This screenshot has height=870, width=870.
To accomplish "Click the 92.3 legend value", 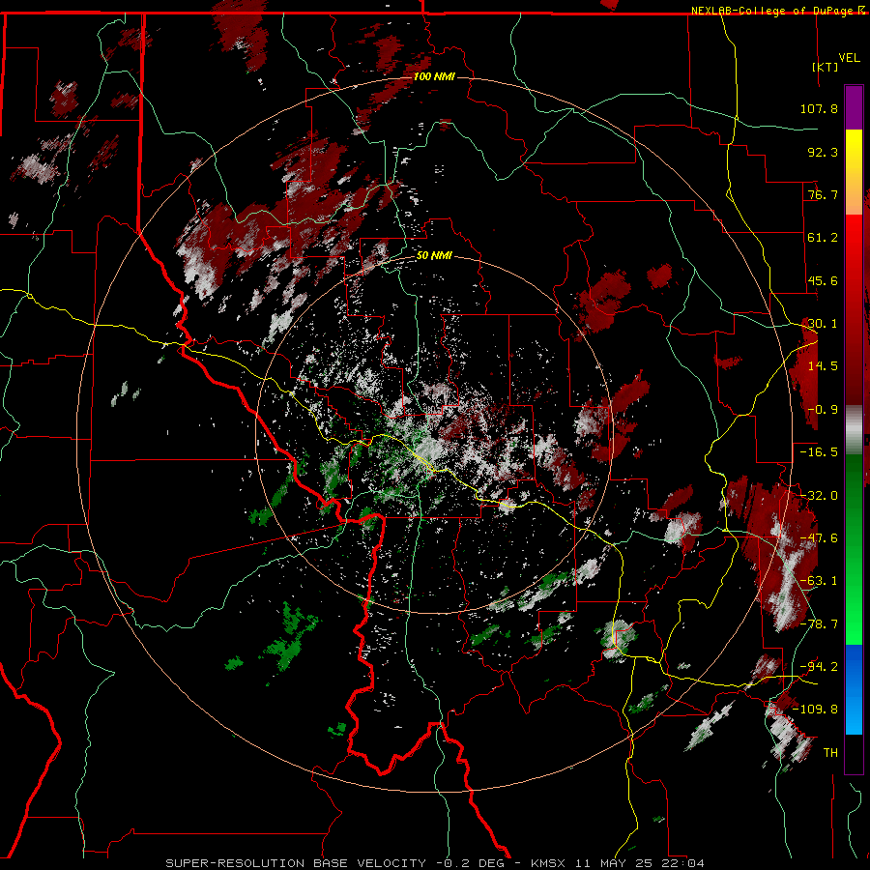I will click(823, 152).
